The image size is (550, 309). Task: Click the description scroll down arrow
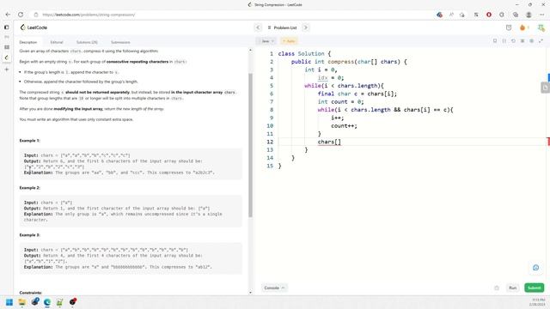250,293
